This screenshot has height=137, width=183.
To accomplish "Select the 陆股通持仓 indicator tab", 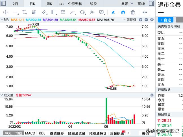I will point(98,133).
